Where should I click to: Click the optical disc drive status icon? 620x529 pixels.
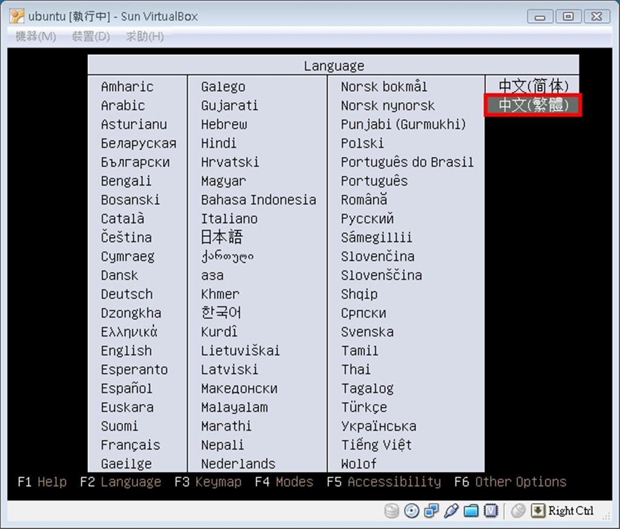[411, 511]
